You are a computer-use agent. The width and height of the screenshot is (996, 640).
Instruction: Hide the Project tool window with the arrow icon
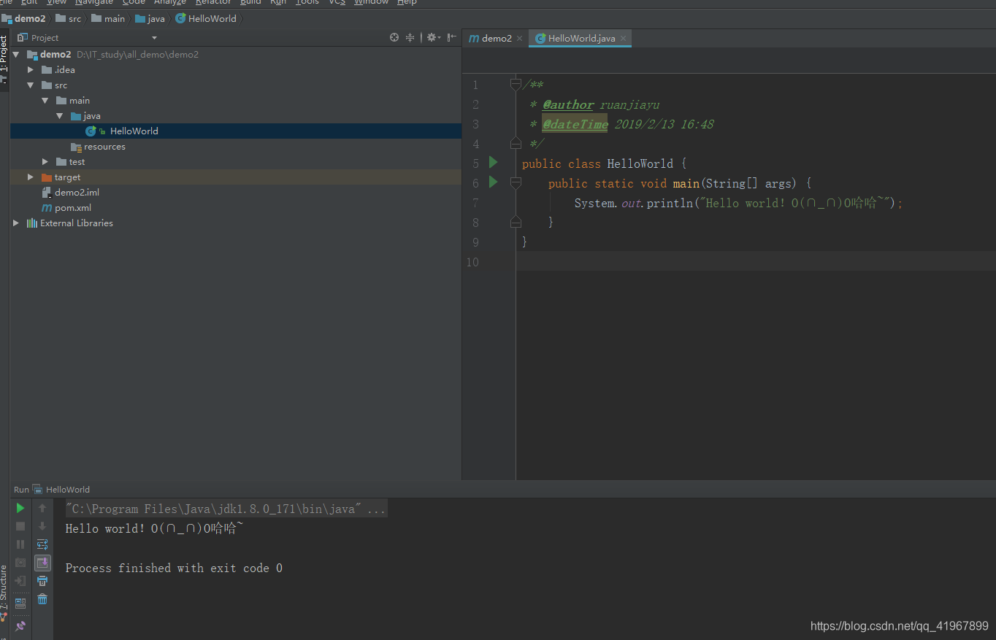tap(452, 37)
